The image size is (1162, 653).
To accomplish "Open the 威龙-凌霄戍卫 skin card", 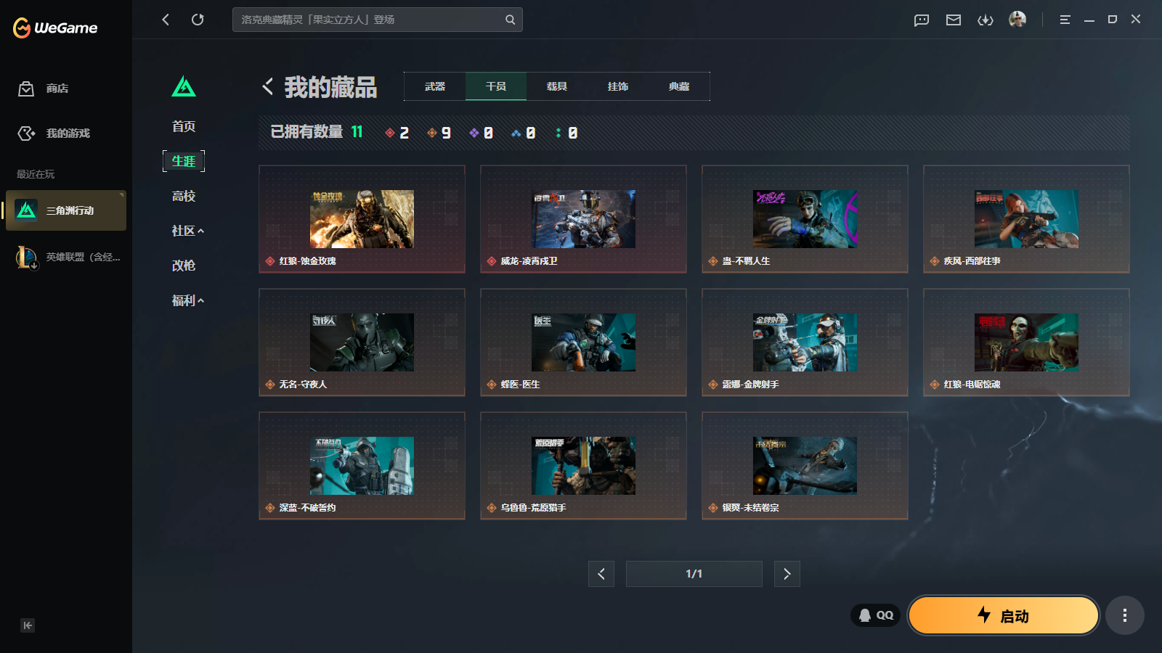I will tap(583, 219).
